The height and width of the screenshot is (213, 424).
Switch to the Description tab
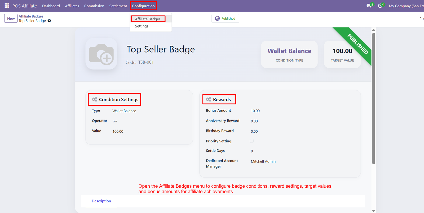(x=101, y=201)
